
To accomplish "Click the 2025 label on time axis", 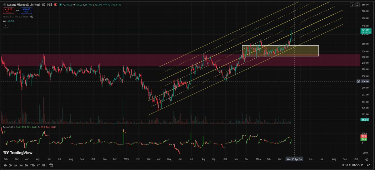I will (x=126, y=159).
